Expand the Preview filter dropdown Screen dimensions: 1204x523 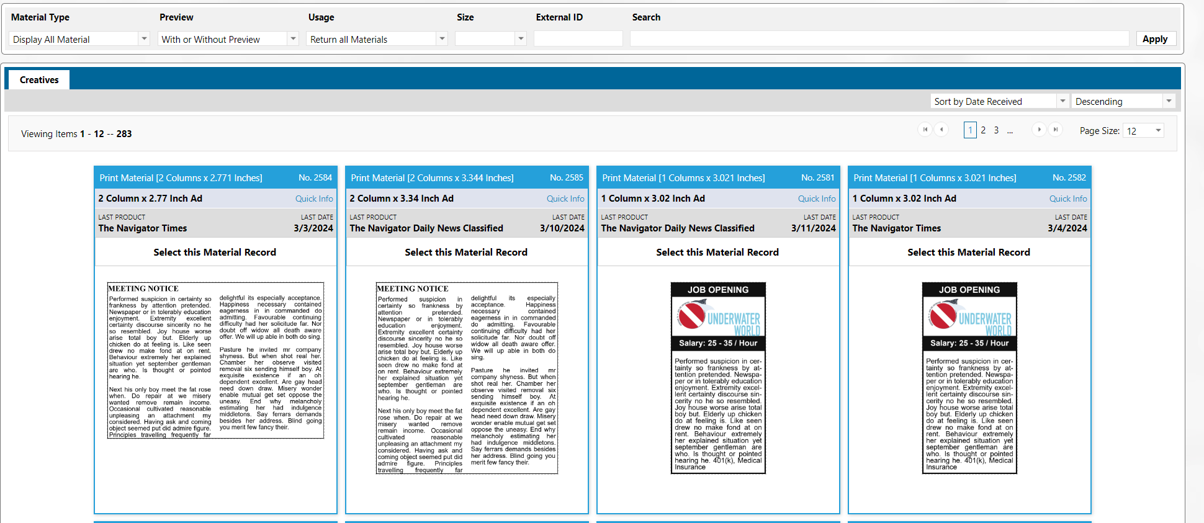(x=293, y=39)
